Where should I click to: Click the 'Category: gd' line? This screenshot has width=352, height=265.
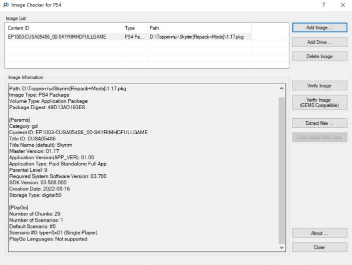(24, 126)
